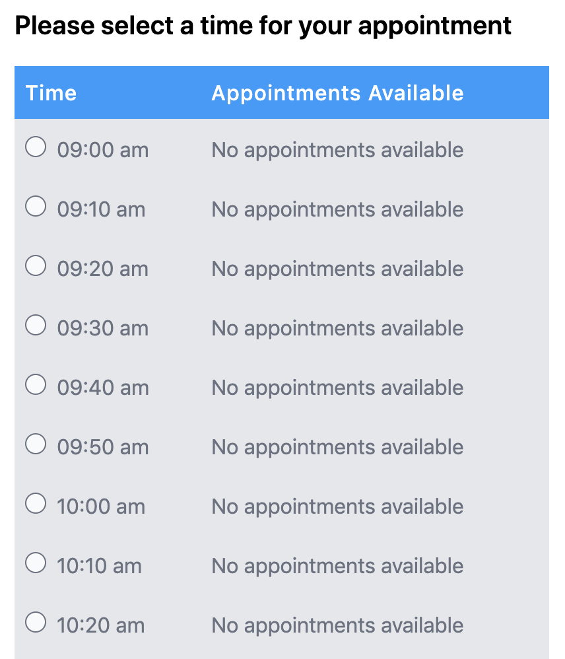Click the Time column header
This screenshot has height=659, width=565.
[x=51, y=93]
